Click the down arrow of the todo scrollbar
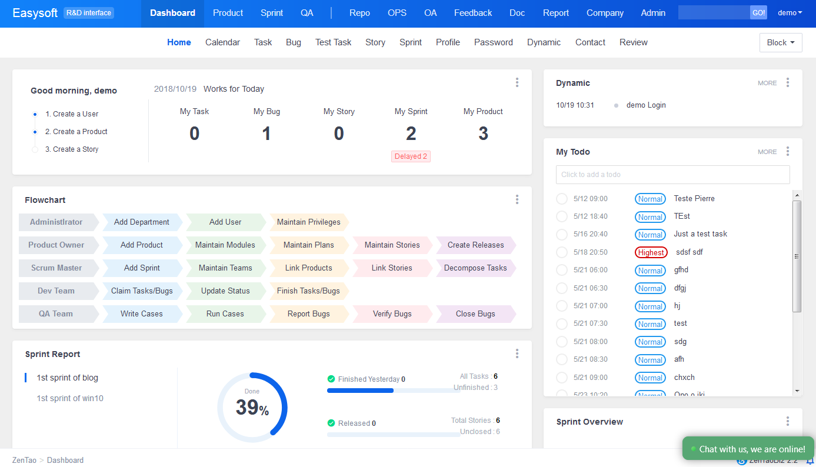 797,391
